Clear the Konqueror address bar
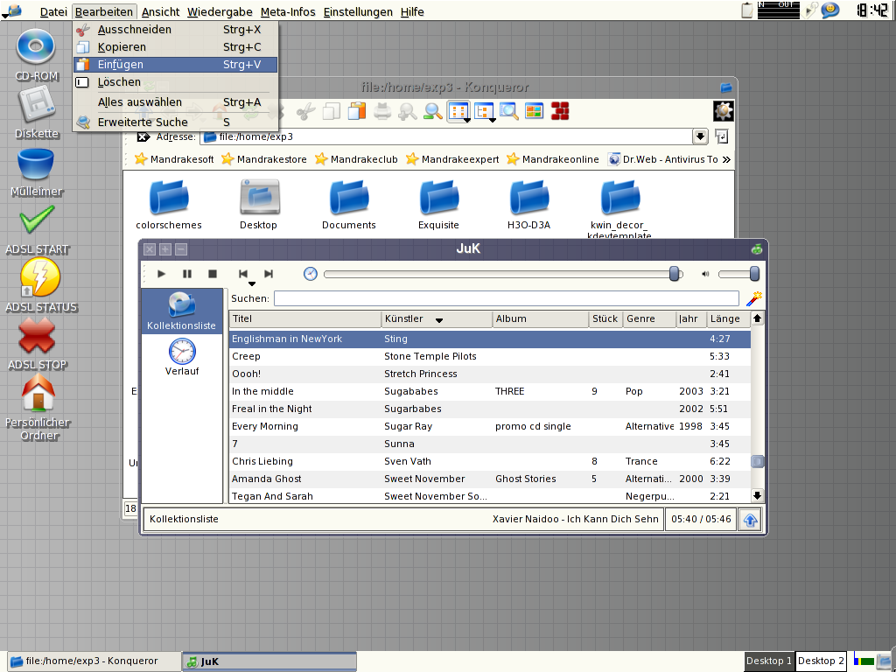This screenshot has width=896, height=672. point(143,136)
